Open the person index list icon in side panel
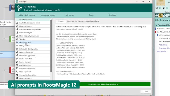This screenshot has height=96, width=170. [x=157, y=15]
